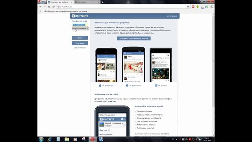The image size is (252, 142).
Task: Reload the current page
Action: (x=49, y=7)
